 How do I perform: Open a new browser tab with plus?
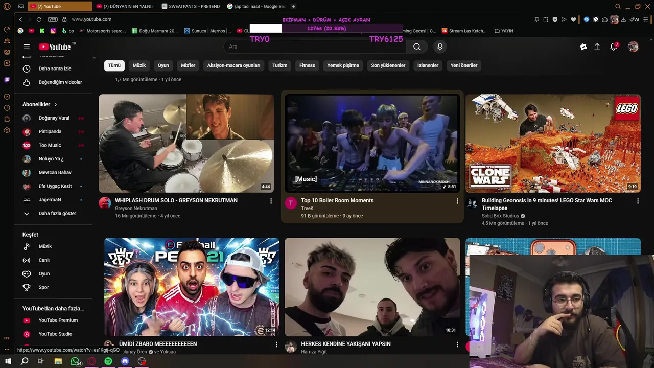coord(293,6)
